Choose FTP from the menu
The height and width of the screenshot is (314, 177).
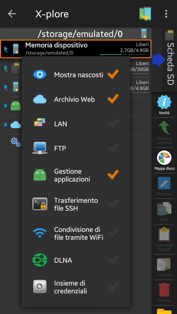(76, 148)
